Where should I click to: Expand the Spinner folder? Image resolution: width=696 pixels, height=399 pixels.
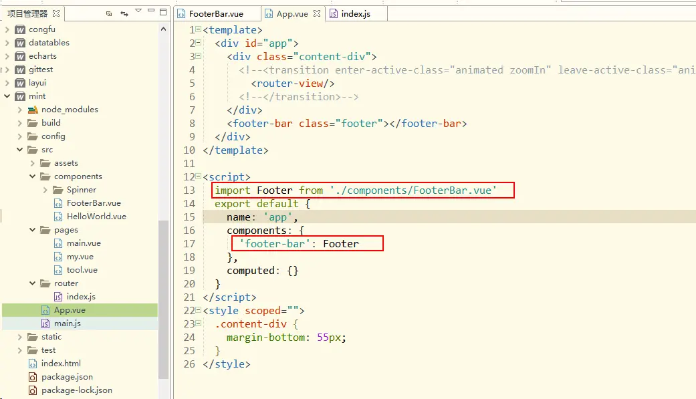(x=45, y=190)
